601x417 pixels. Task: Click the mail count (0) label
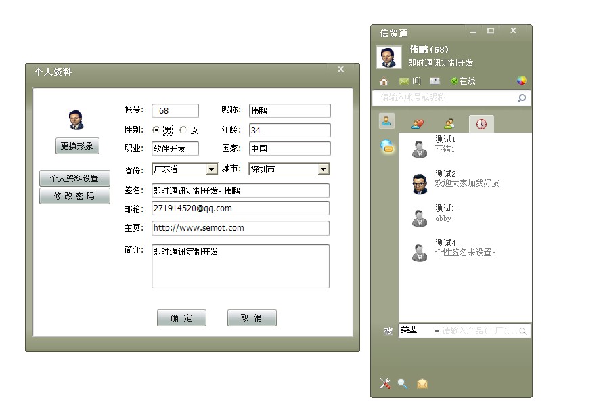tap(416, 81)
